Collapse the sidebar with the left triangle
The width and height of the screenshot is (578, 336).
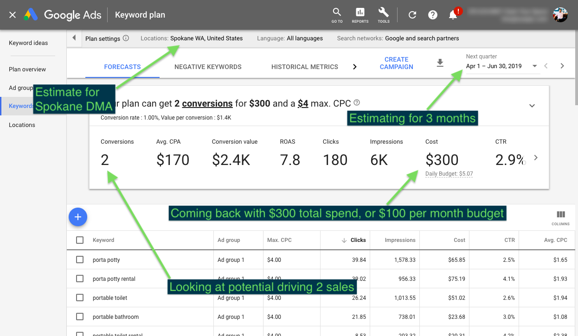[74, 38]
